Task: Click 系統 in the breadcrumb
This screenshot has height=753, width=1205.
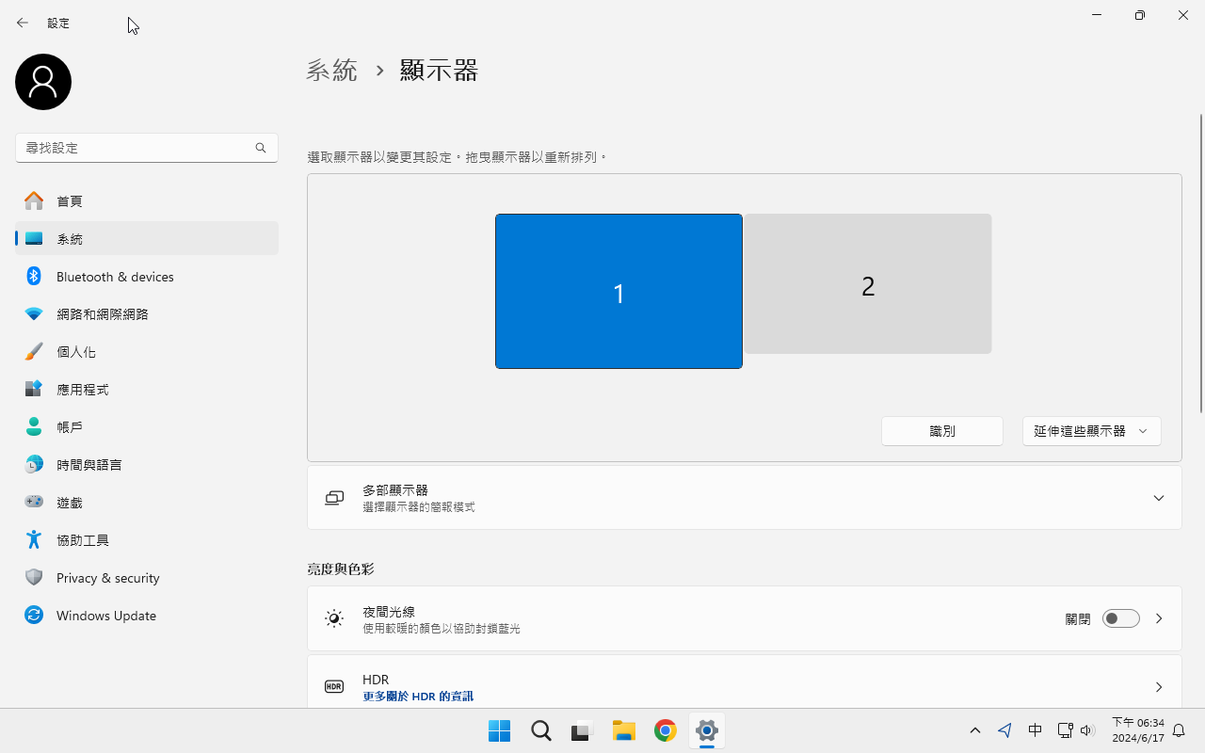Action: click(x=332, y=71)
